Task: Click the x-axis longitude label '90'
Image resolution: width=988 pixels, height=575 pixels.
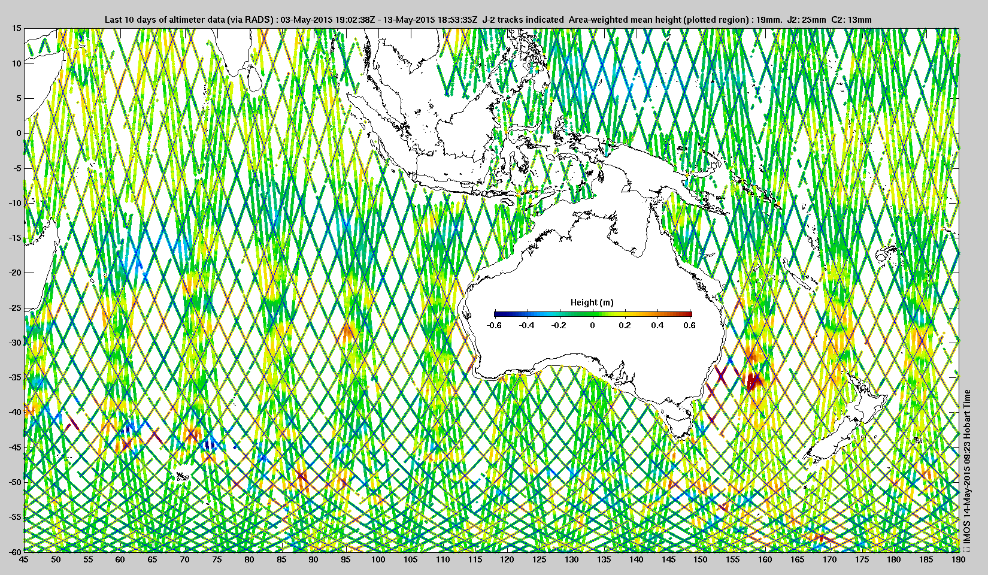Action: tap(313, 559)
